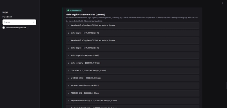Viewport: 227px width, 108px height.
Task: Expand the first Meridian Office Supplies case
Action: point(132,25)
